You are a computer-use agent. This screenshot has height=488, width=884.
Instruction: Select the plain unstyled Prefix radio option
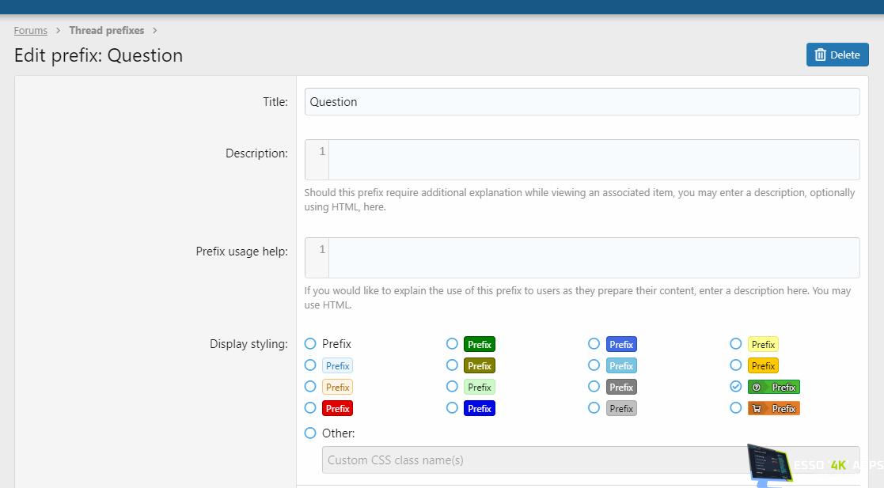[x=310, y=344]
